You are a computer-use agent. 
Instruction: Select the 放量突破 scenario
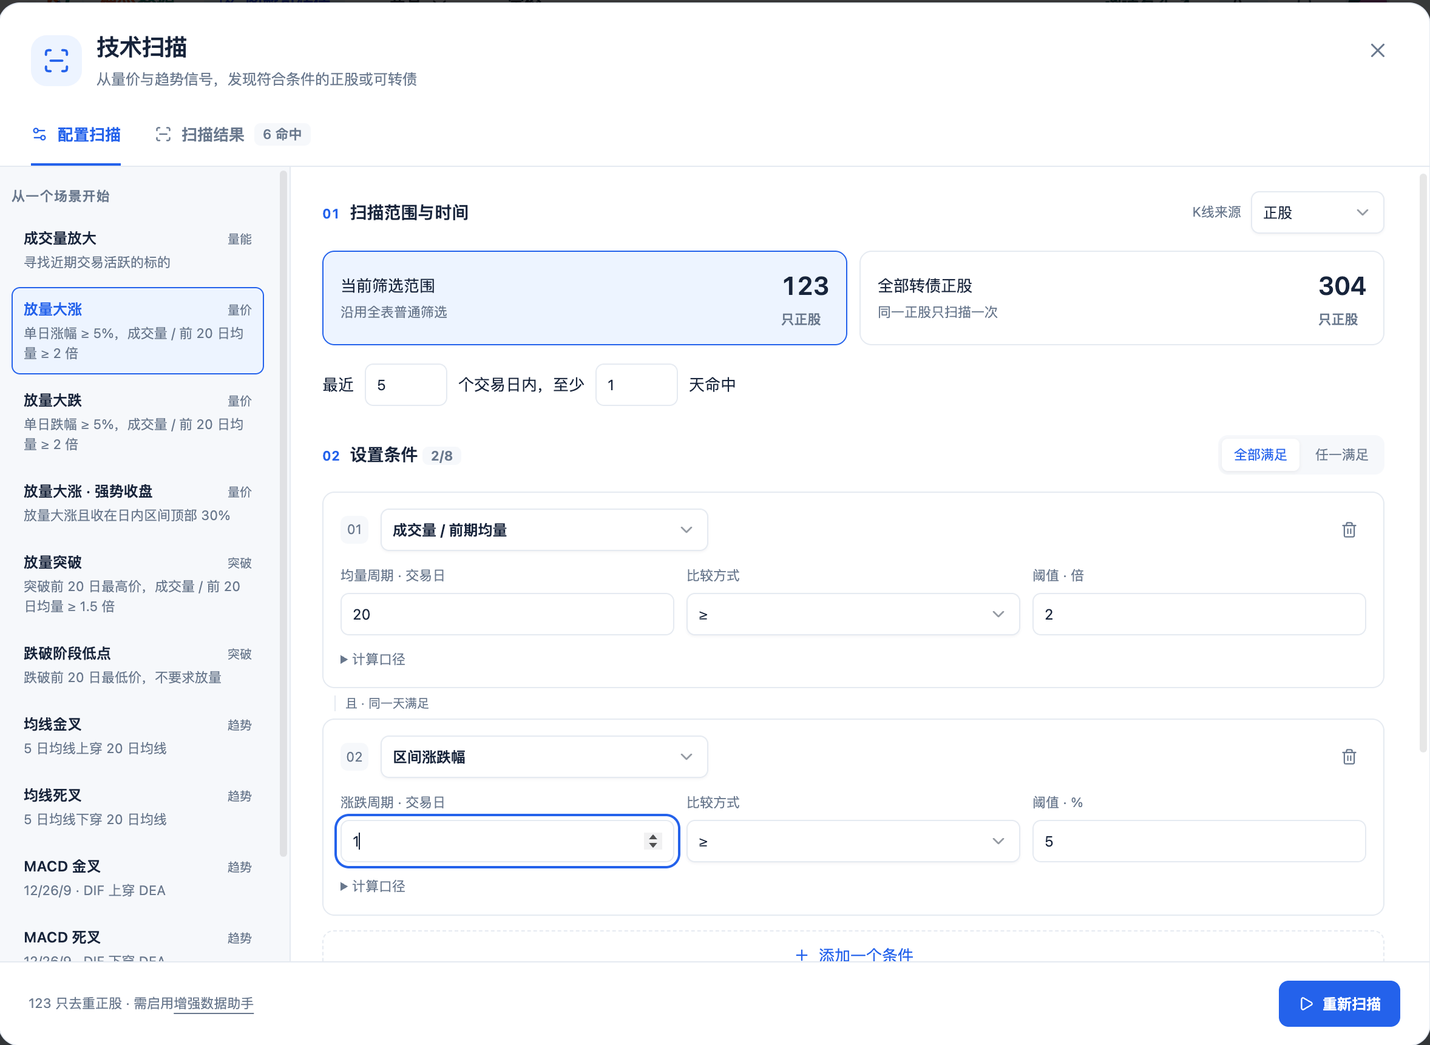(137, 584)
